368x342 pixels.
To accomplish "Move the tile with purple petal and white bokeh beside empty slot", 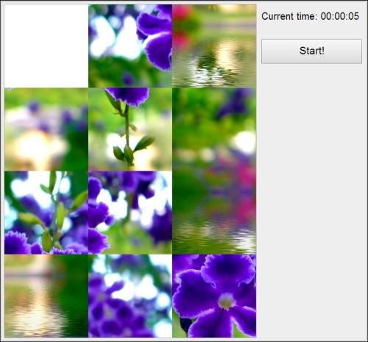I will click(130, 46).
